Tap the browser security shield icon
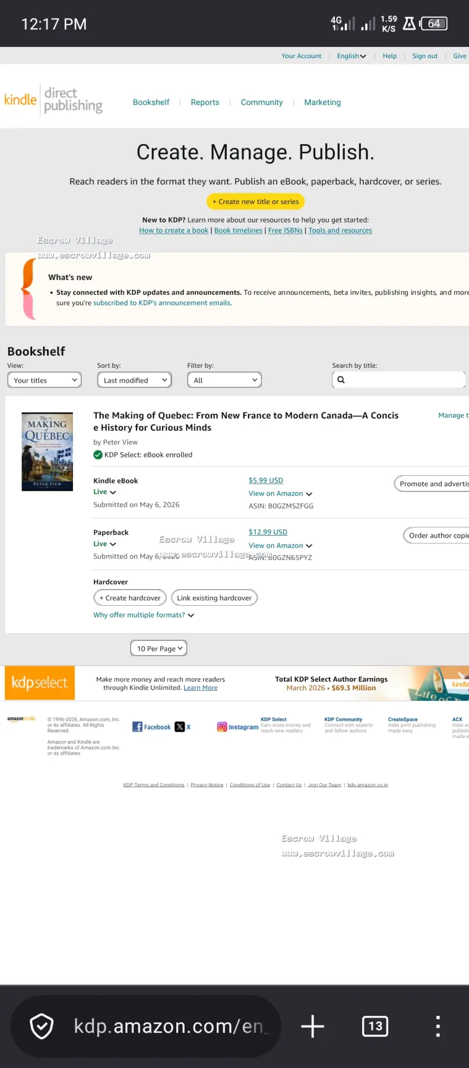The image size is (469, 1068). click(42, 1026)
